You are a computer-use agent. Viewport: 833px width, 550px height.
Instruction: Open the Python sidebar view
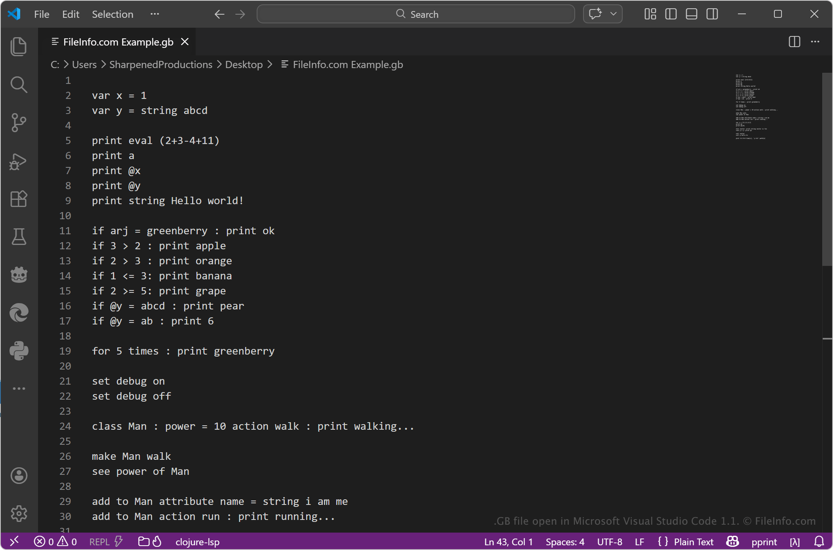19,351
